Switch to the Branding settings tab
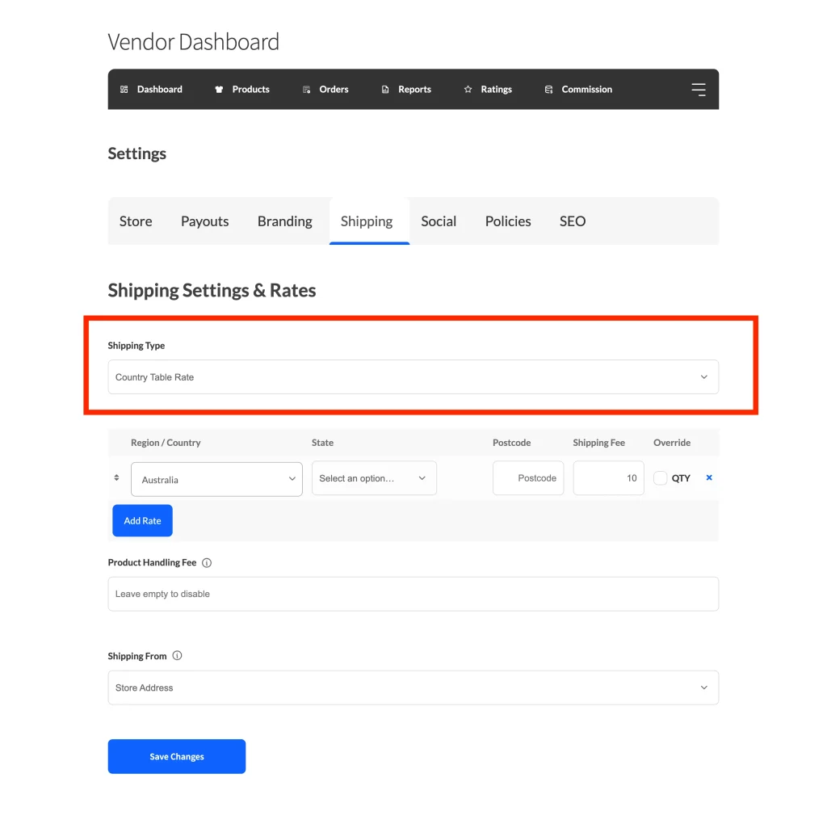The width and height of the screenshot is (827, 820). pyautogui.click(x=284, y=221)
